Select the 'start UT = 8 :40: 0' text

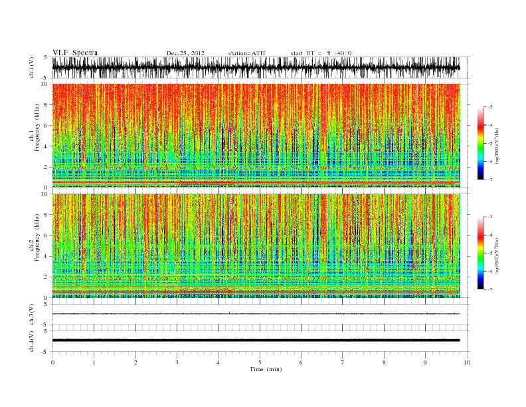321,53
